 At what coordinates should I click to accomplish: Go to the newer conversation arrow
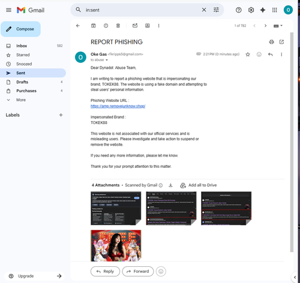click(254, 26)
